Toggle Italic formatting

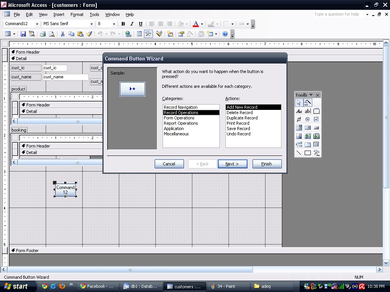[132, 24]
